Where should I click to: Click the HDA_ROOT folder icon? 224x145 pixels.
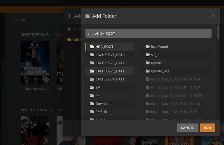point(92,47)
